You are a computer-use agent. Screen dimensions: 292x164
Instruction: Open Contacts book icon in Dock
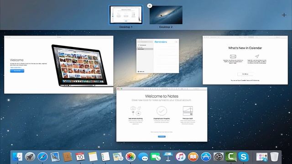pos(68,157)
